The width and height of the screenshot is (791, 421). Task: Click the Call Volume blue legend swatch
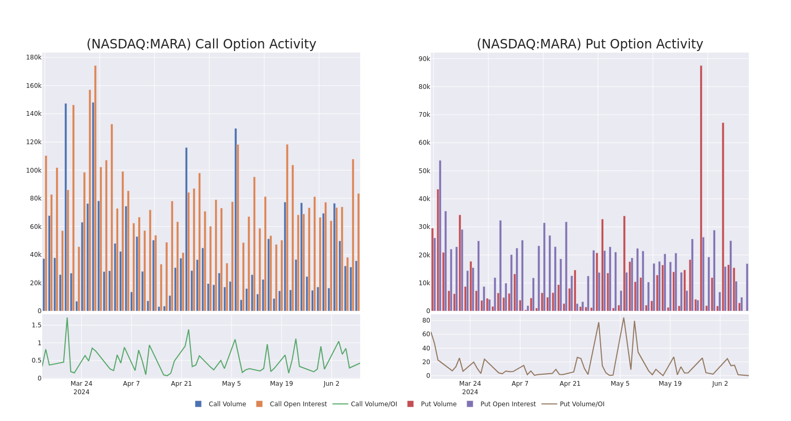pyautogui.click(x=198, y=404)
